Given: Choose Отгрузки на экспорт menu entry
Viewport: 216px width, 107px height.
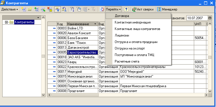Looking at the screenshot, I should tap(138, 48).
